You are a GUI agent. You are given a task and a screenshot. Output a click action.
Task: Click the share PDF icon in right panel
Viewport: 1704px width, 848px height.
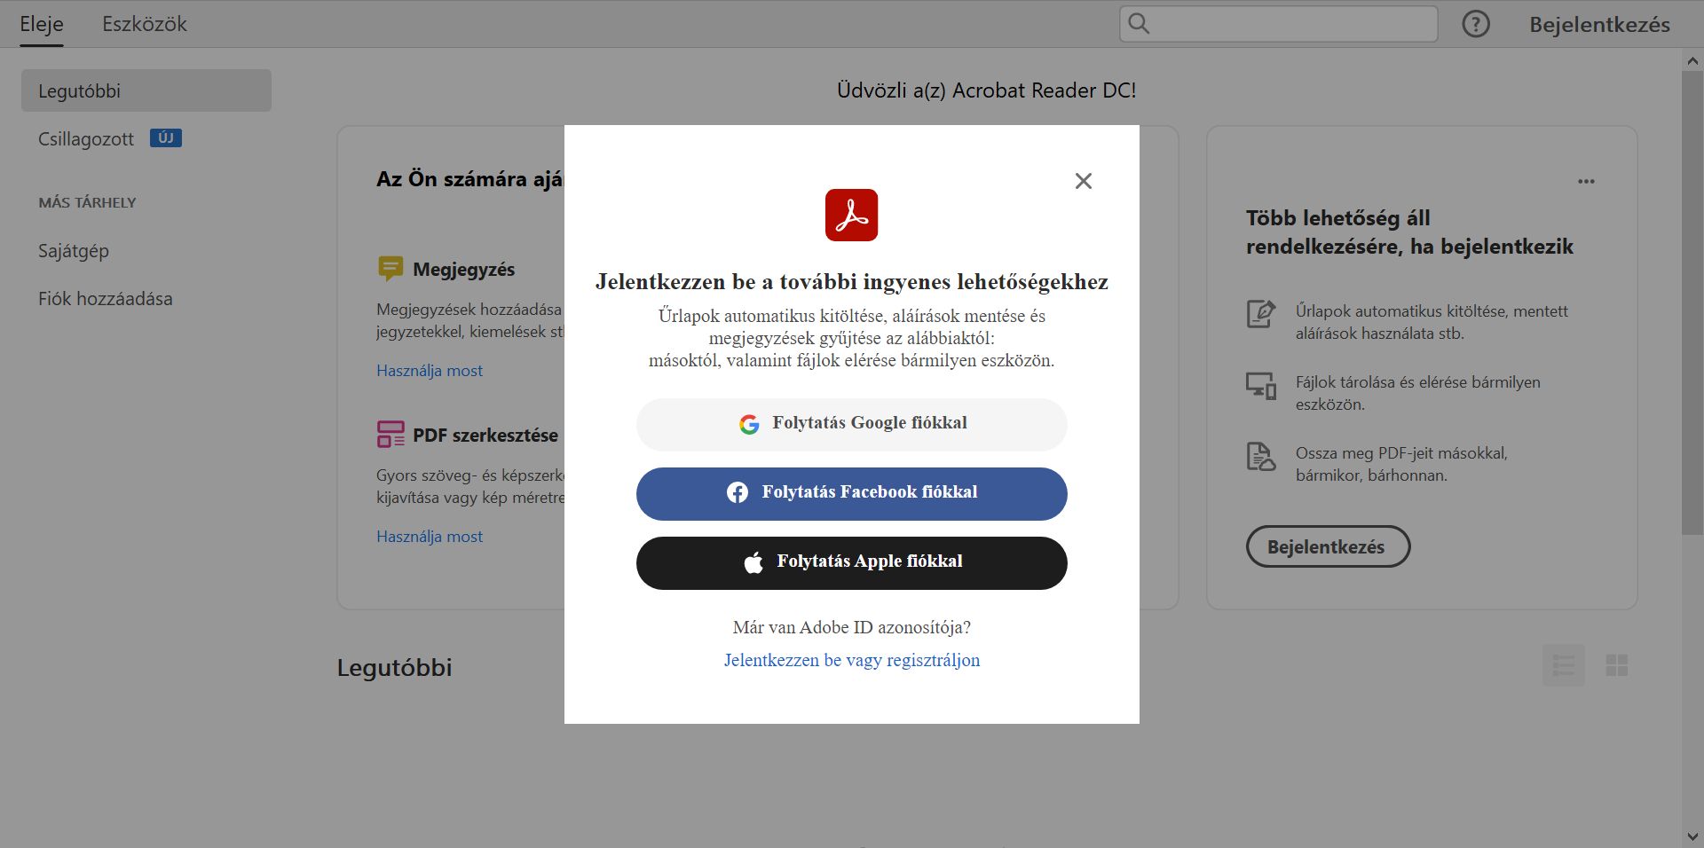(1259, 456)
